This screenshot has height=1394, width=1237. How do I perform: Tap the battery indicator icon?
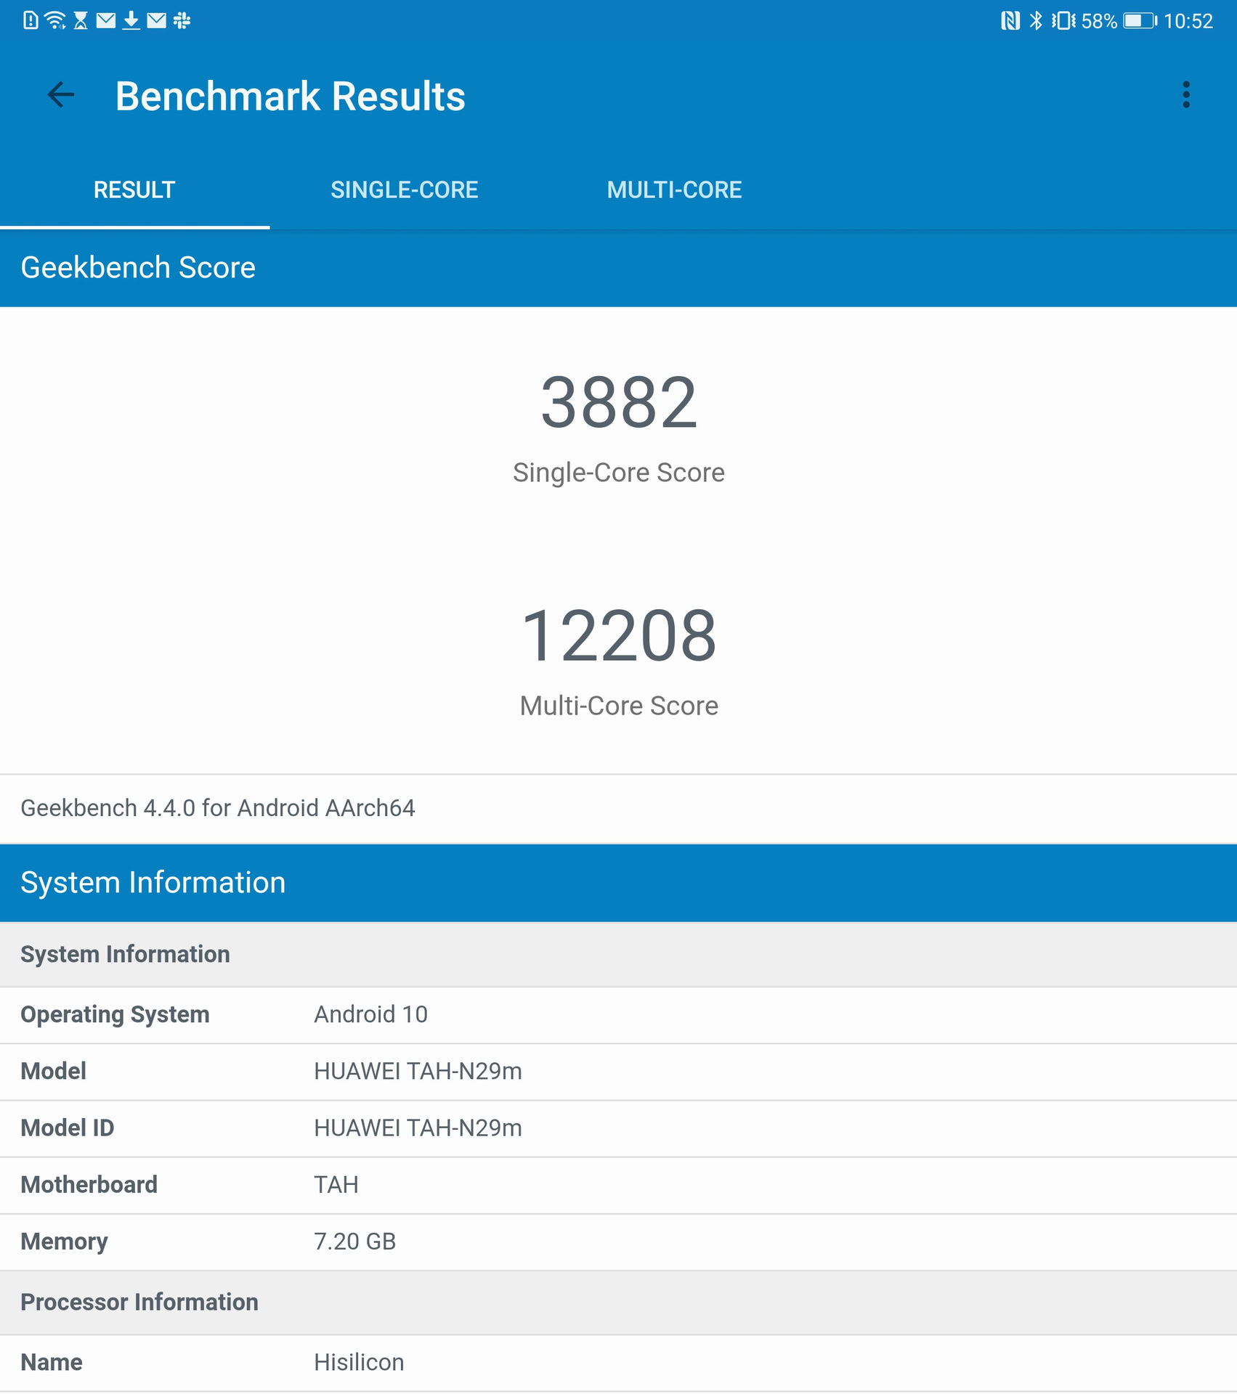click(1140, 21)
